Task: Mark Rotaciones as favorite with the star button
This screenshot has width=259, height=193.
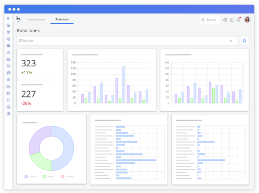Action: click(x=244, y=41)
